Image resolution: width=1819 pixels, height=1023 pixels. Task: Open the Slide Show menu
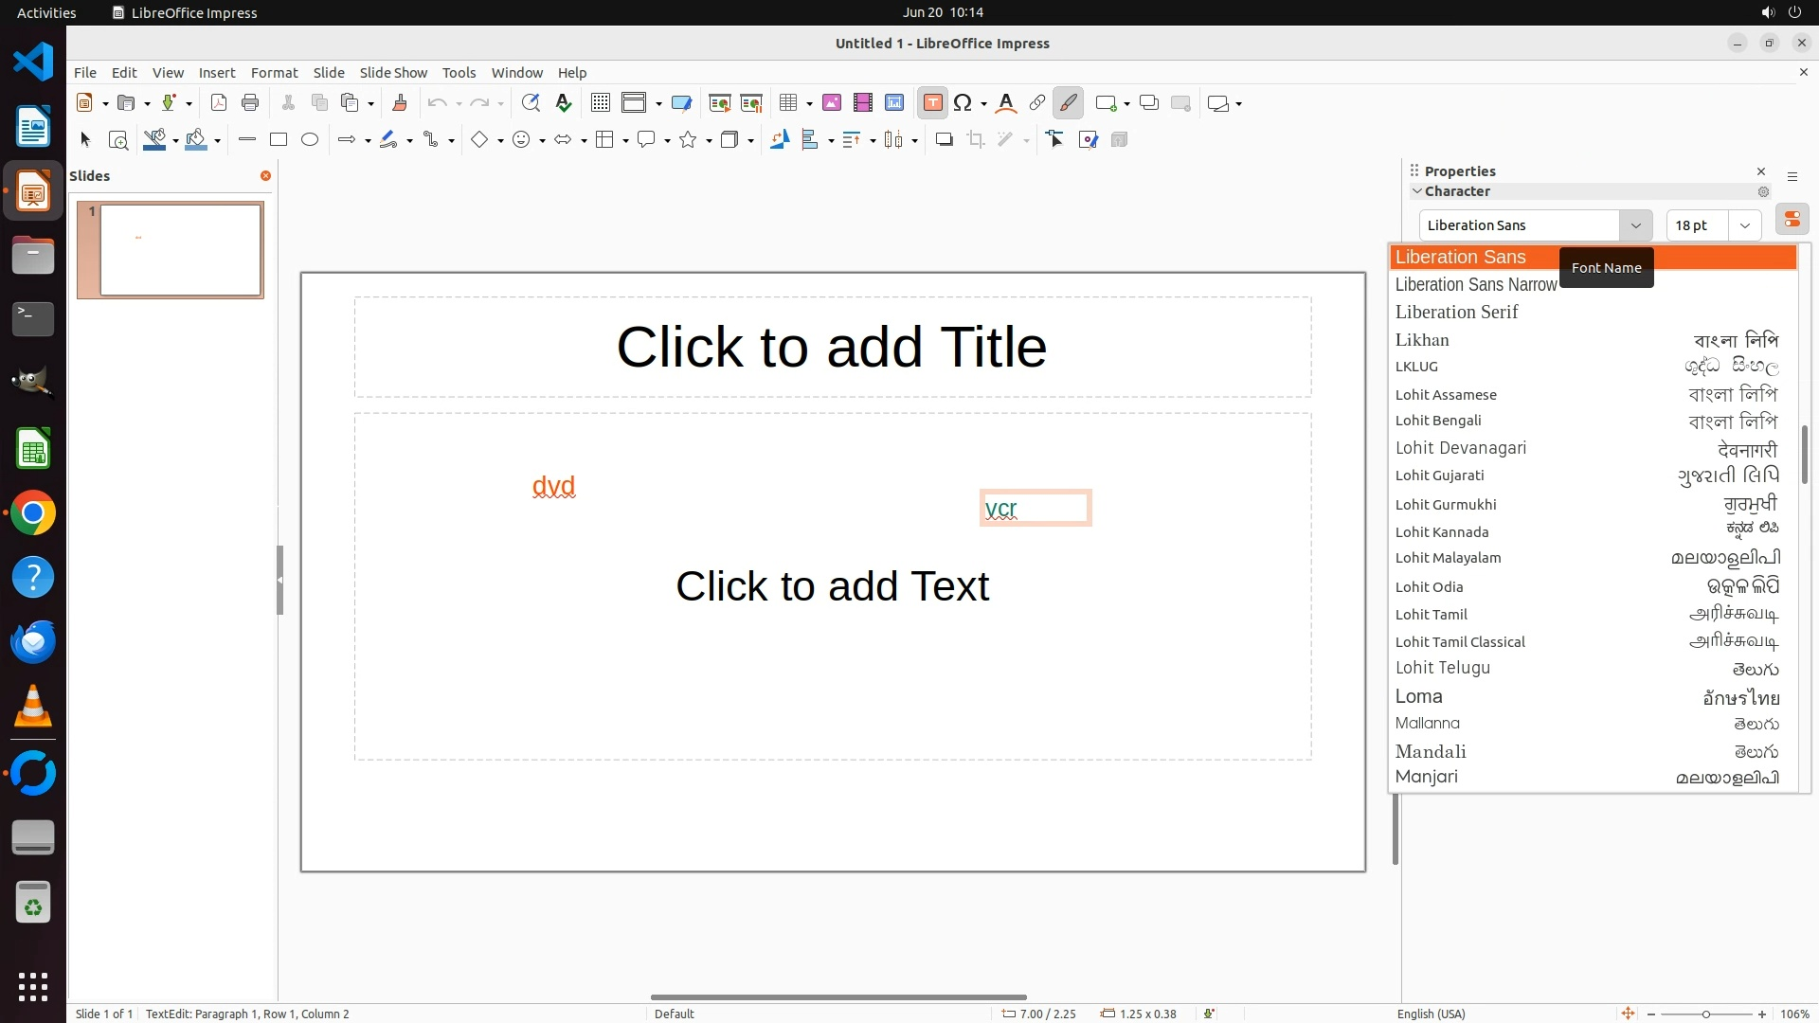(393, 73)
